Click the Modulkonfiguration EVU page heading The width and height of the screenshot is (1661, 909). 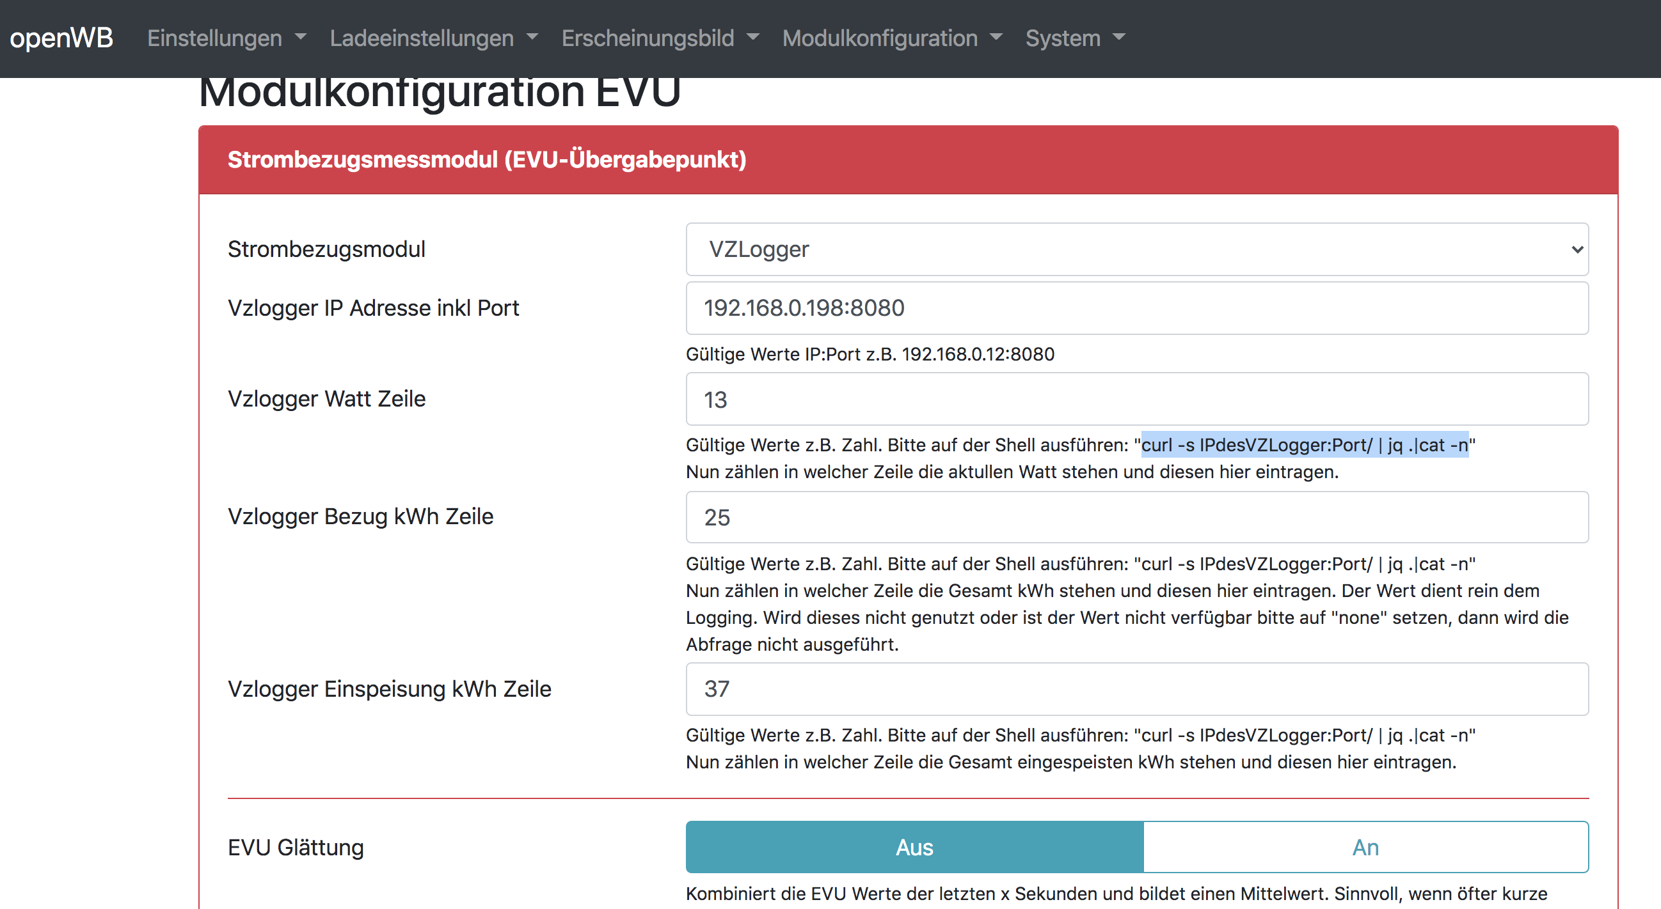439,92
